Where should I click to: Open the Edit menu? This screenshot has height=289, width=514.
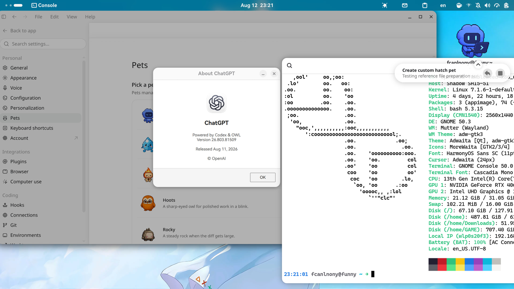[54, 17]
